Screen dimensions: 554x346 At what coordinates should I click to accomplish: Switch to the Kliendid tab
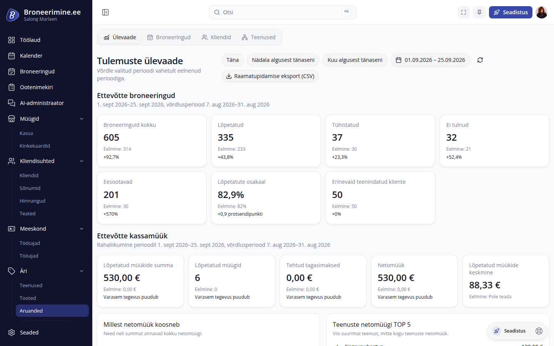216,37
